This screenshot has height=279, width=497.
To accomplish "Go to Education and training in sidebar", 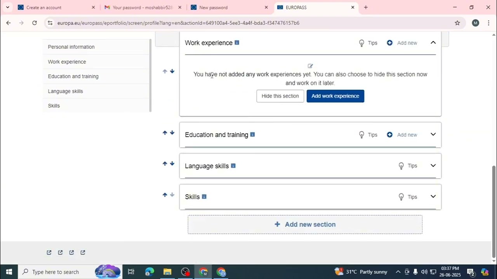I will pyautogui.click(x=73, y=76).
